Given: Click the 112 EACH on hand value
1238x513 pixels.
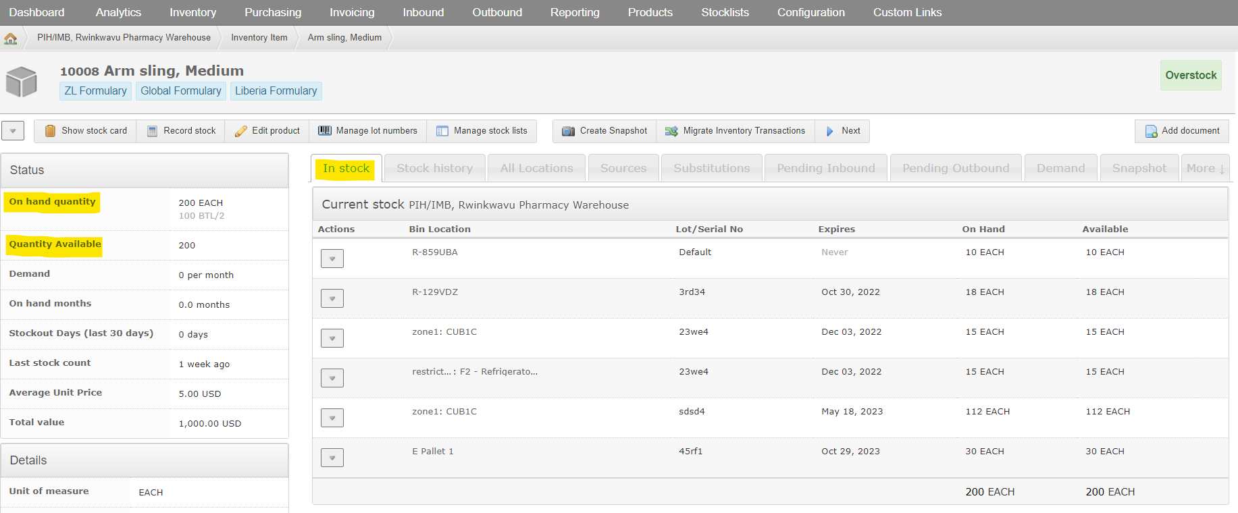Looking at the screenshot, I should coord(987,412).
